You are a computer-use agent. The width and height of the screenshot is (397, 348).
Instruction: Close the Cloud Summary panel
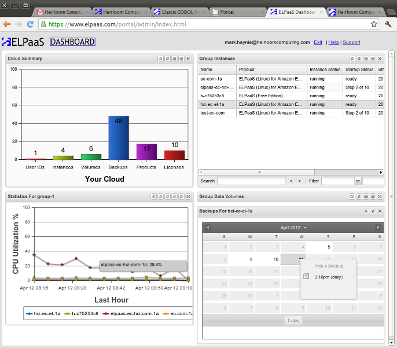tap(188, 58)
